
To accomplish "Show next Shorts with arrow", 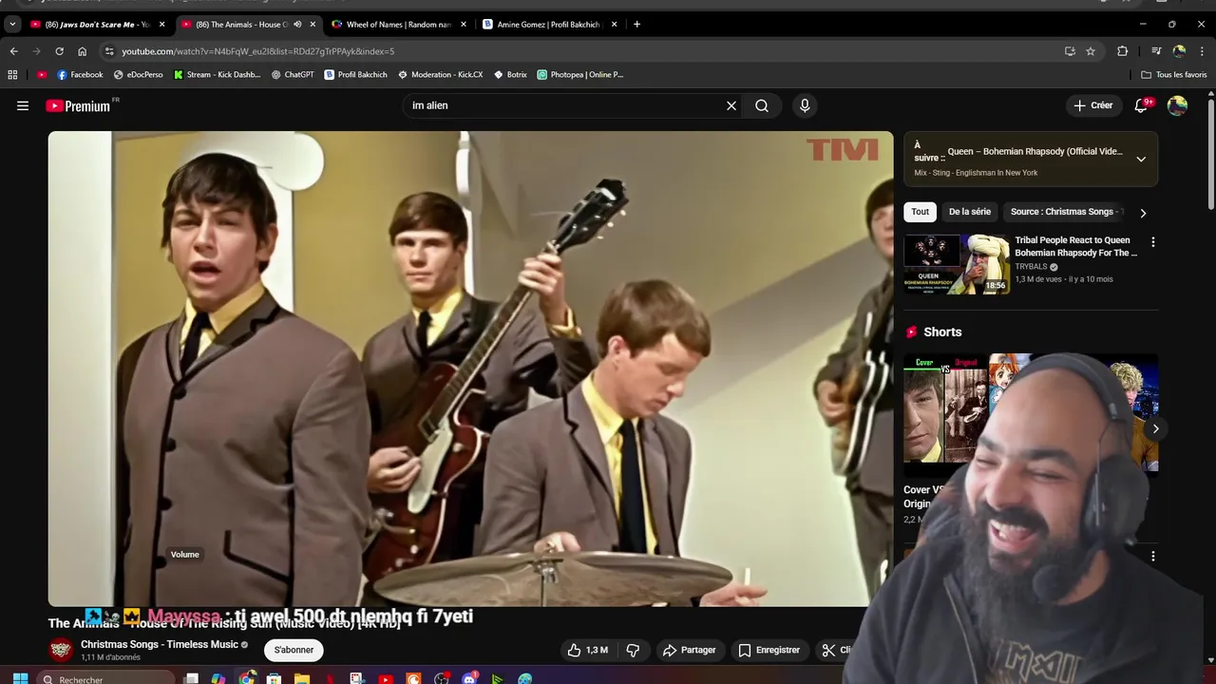I will tap(1155, 428).
